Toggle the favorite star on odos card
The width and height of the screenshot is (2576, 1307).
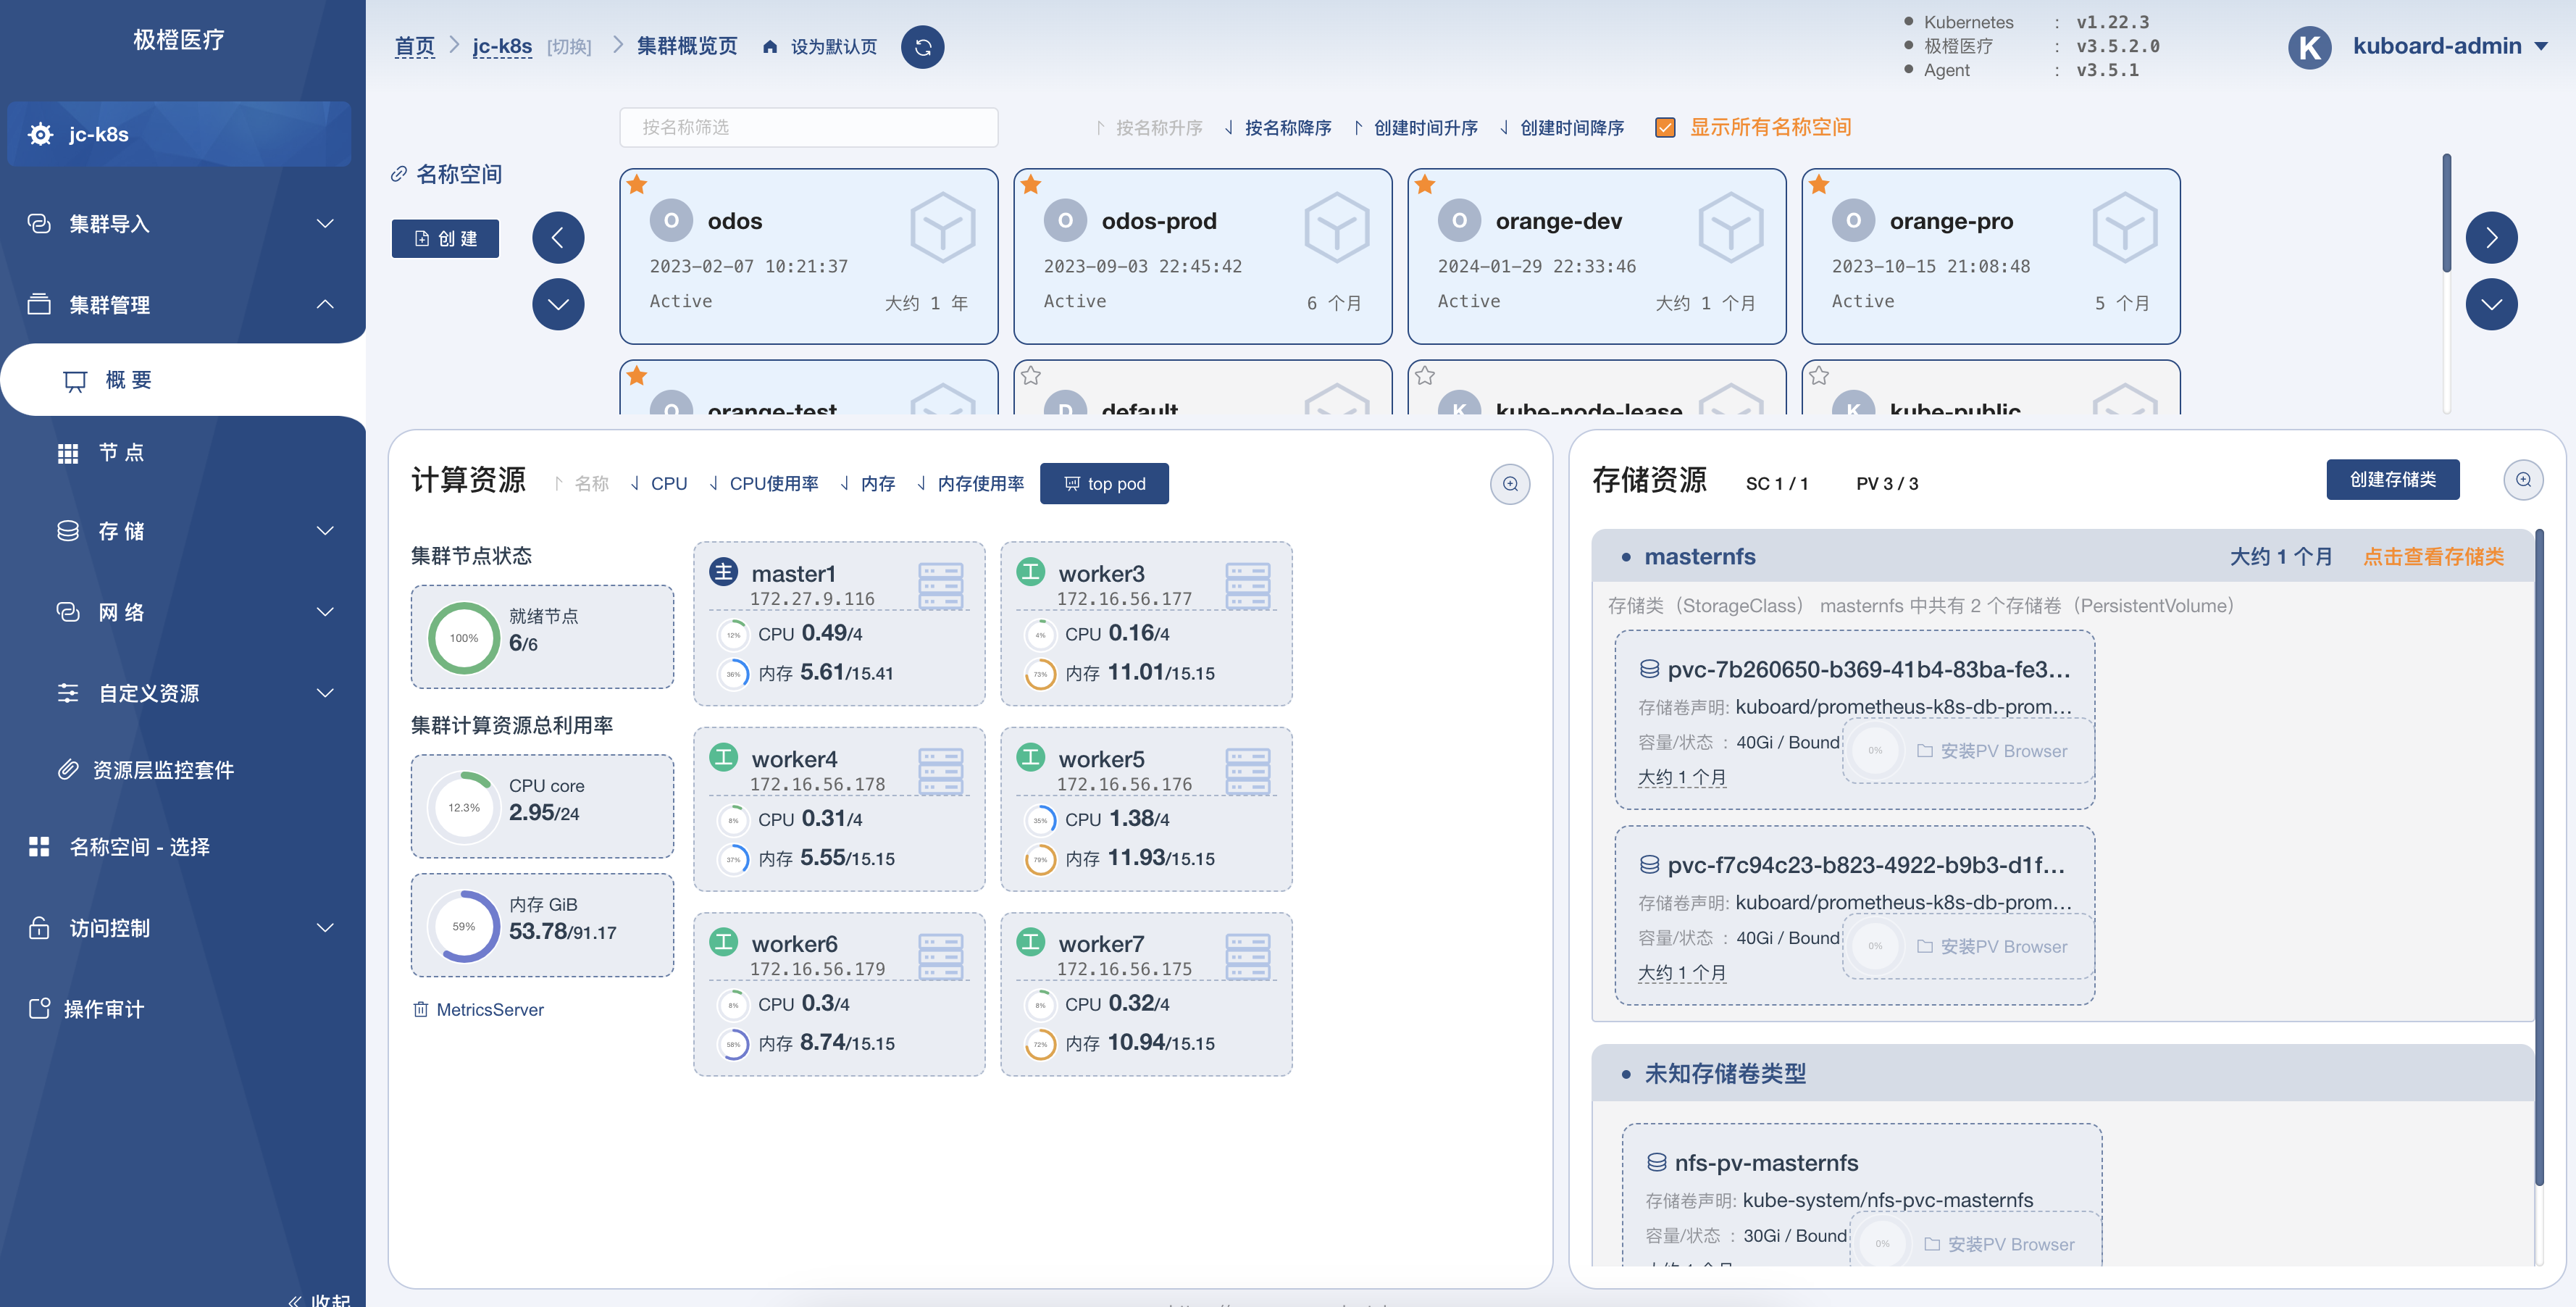pos(637,184)
